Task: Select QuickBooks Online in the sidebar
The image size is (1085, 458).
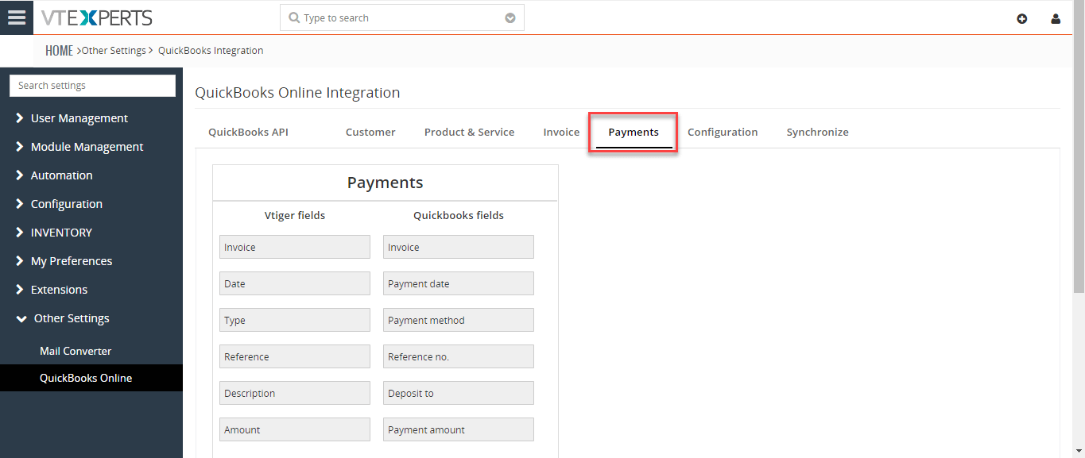Action: pos(87,377)
